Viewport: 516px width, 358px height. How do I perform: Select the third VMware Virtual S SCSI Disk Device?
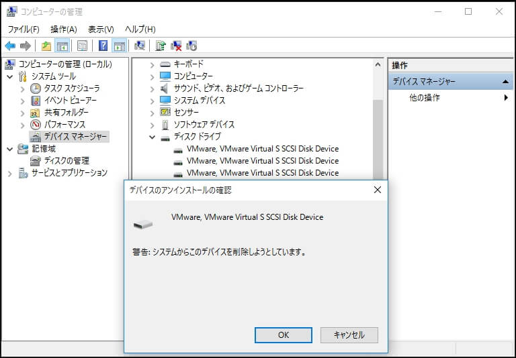(x=263, y=173)
